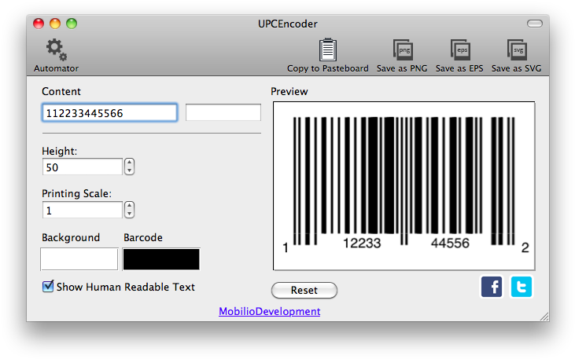Share via the Facebook icon
The image size is (575, 359).
492,287
